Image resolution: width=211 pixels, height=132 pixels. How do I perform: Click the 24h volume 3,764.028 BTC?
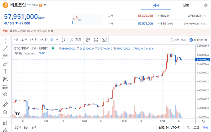[197, 16]
